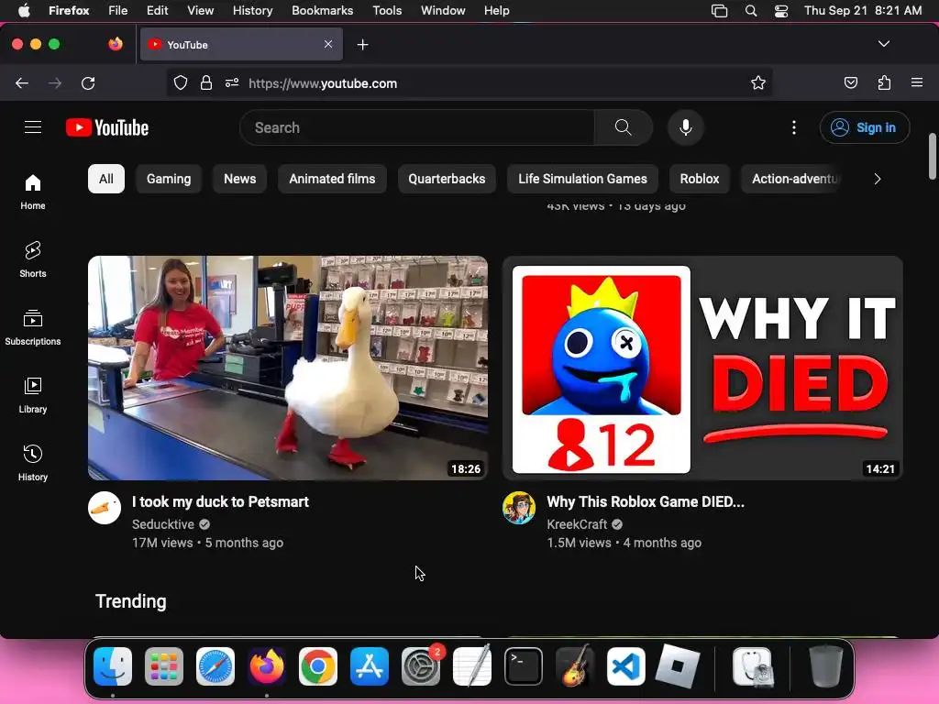Click "1.5M views • 4 months ago" text
The height and width of the screenshot is (704, 939).
pyautogui.click(x=624, y=543)
